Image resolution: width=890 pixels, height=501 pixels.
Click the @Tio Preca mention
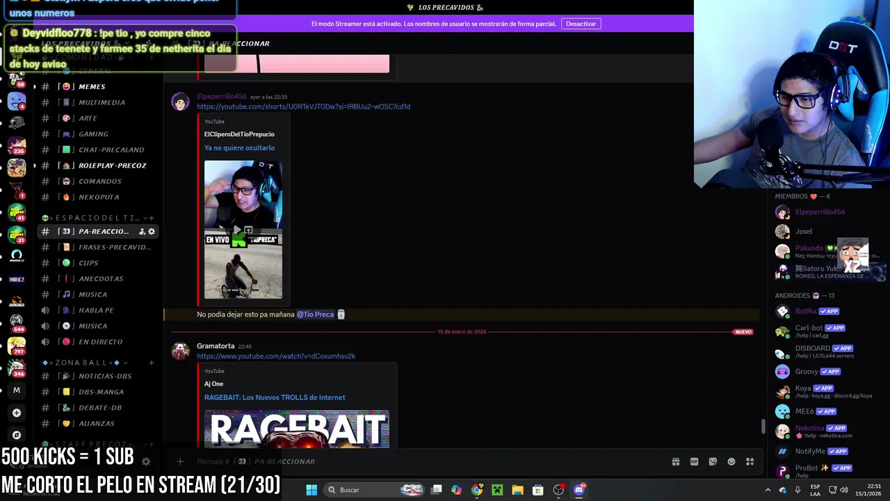point(316,315)
